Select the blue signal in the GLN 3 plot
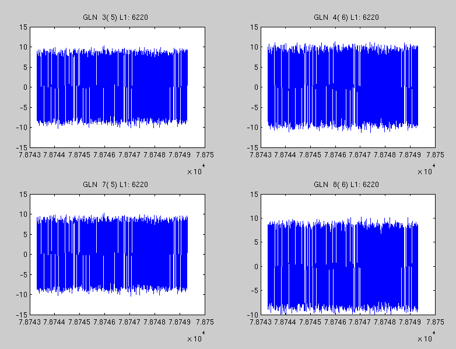This screenshot has width=456, height=349. [x=112, y=87]
